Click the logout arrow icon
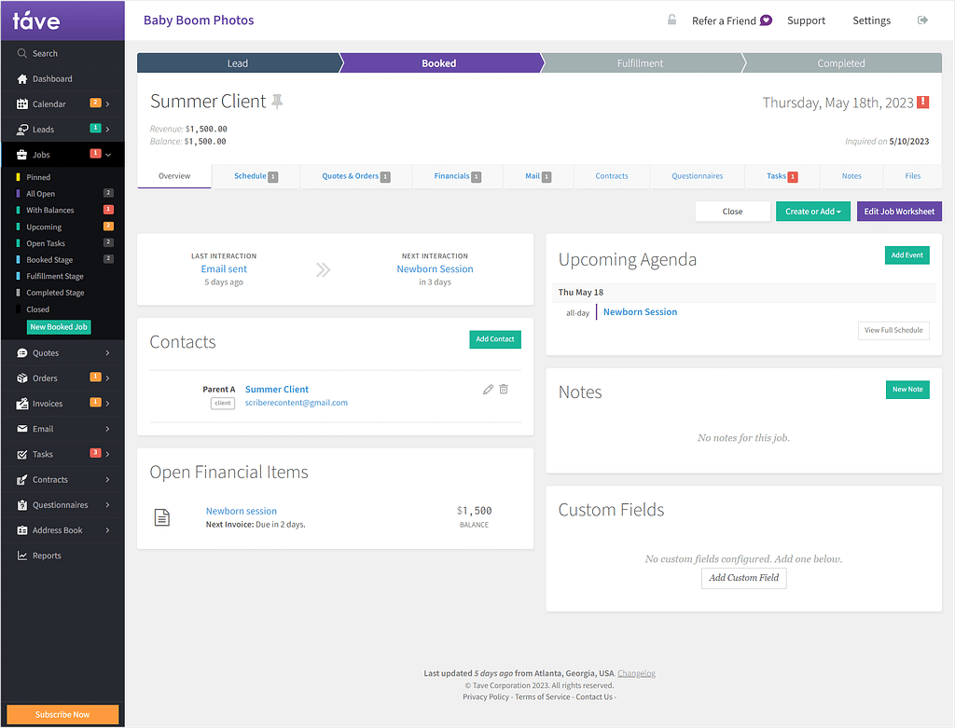This screenshot has width=955, height=728. coord(922,21)
